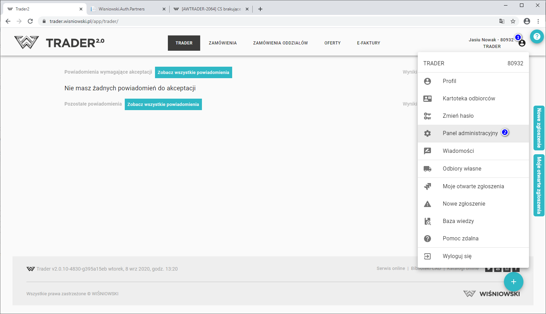
Task: Switch to the ZAMÓWIENIA tab
Action: coord(222,43)
